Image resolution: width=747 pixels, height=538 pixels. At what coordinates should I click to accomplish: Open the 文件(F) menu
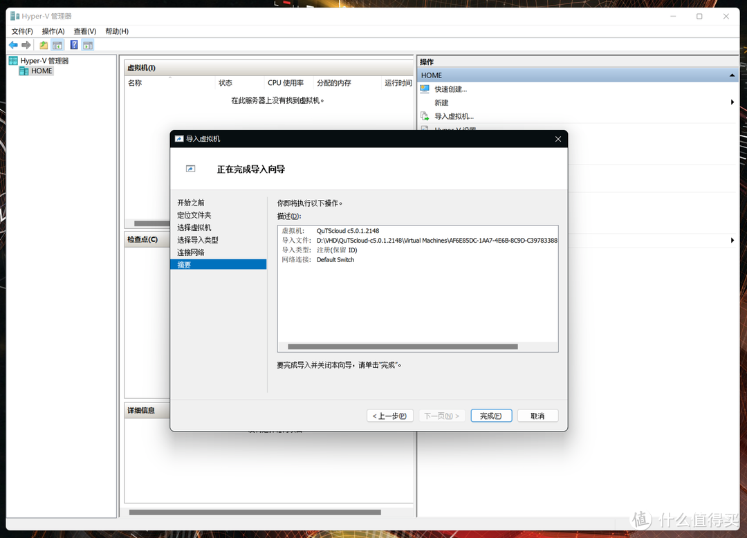(x=22, y=31)
